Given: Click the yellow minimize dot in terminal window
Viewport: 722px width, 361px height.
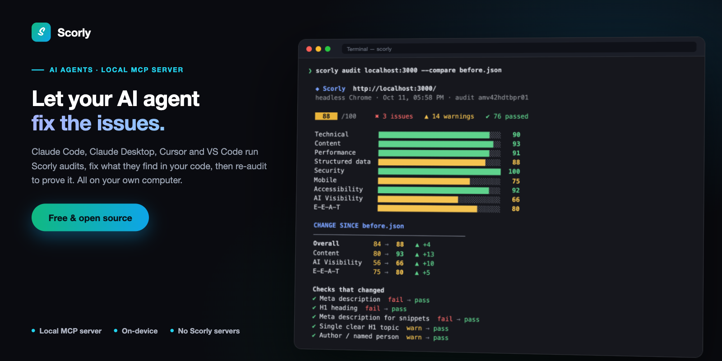Looking at the screenshot, I should (319, 49).
